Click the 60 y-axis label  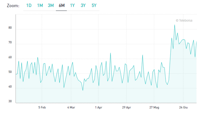point(10,57)
